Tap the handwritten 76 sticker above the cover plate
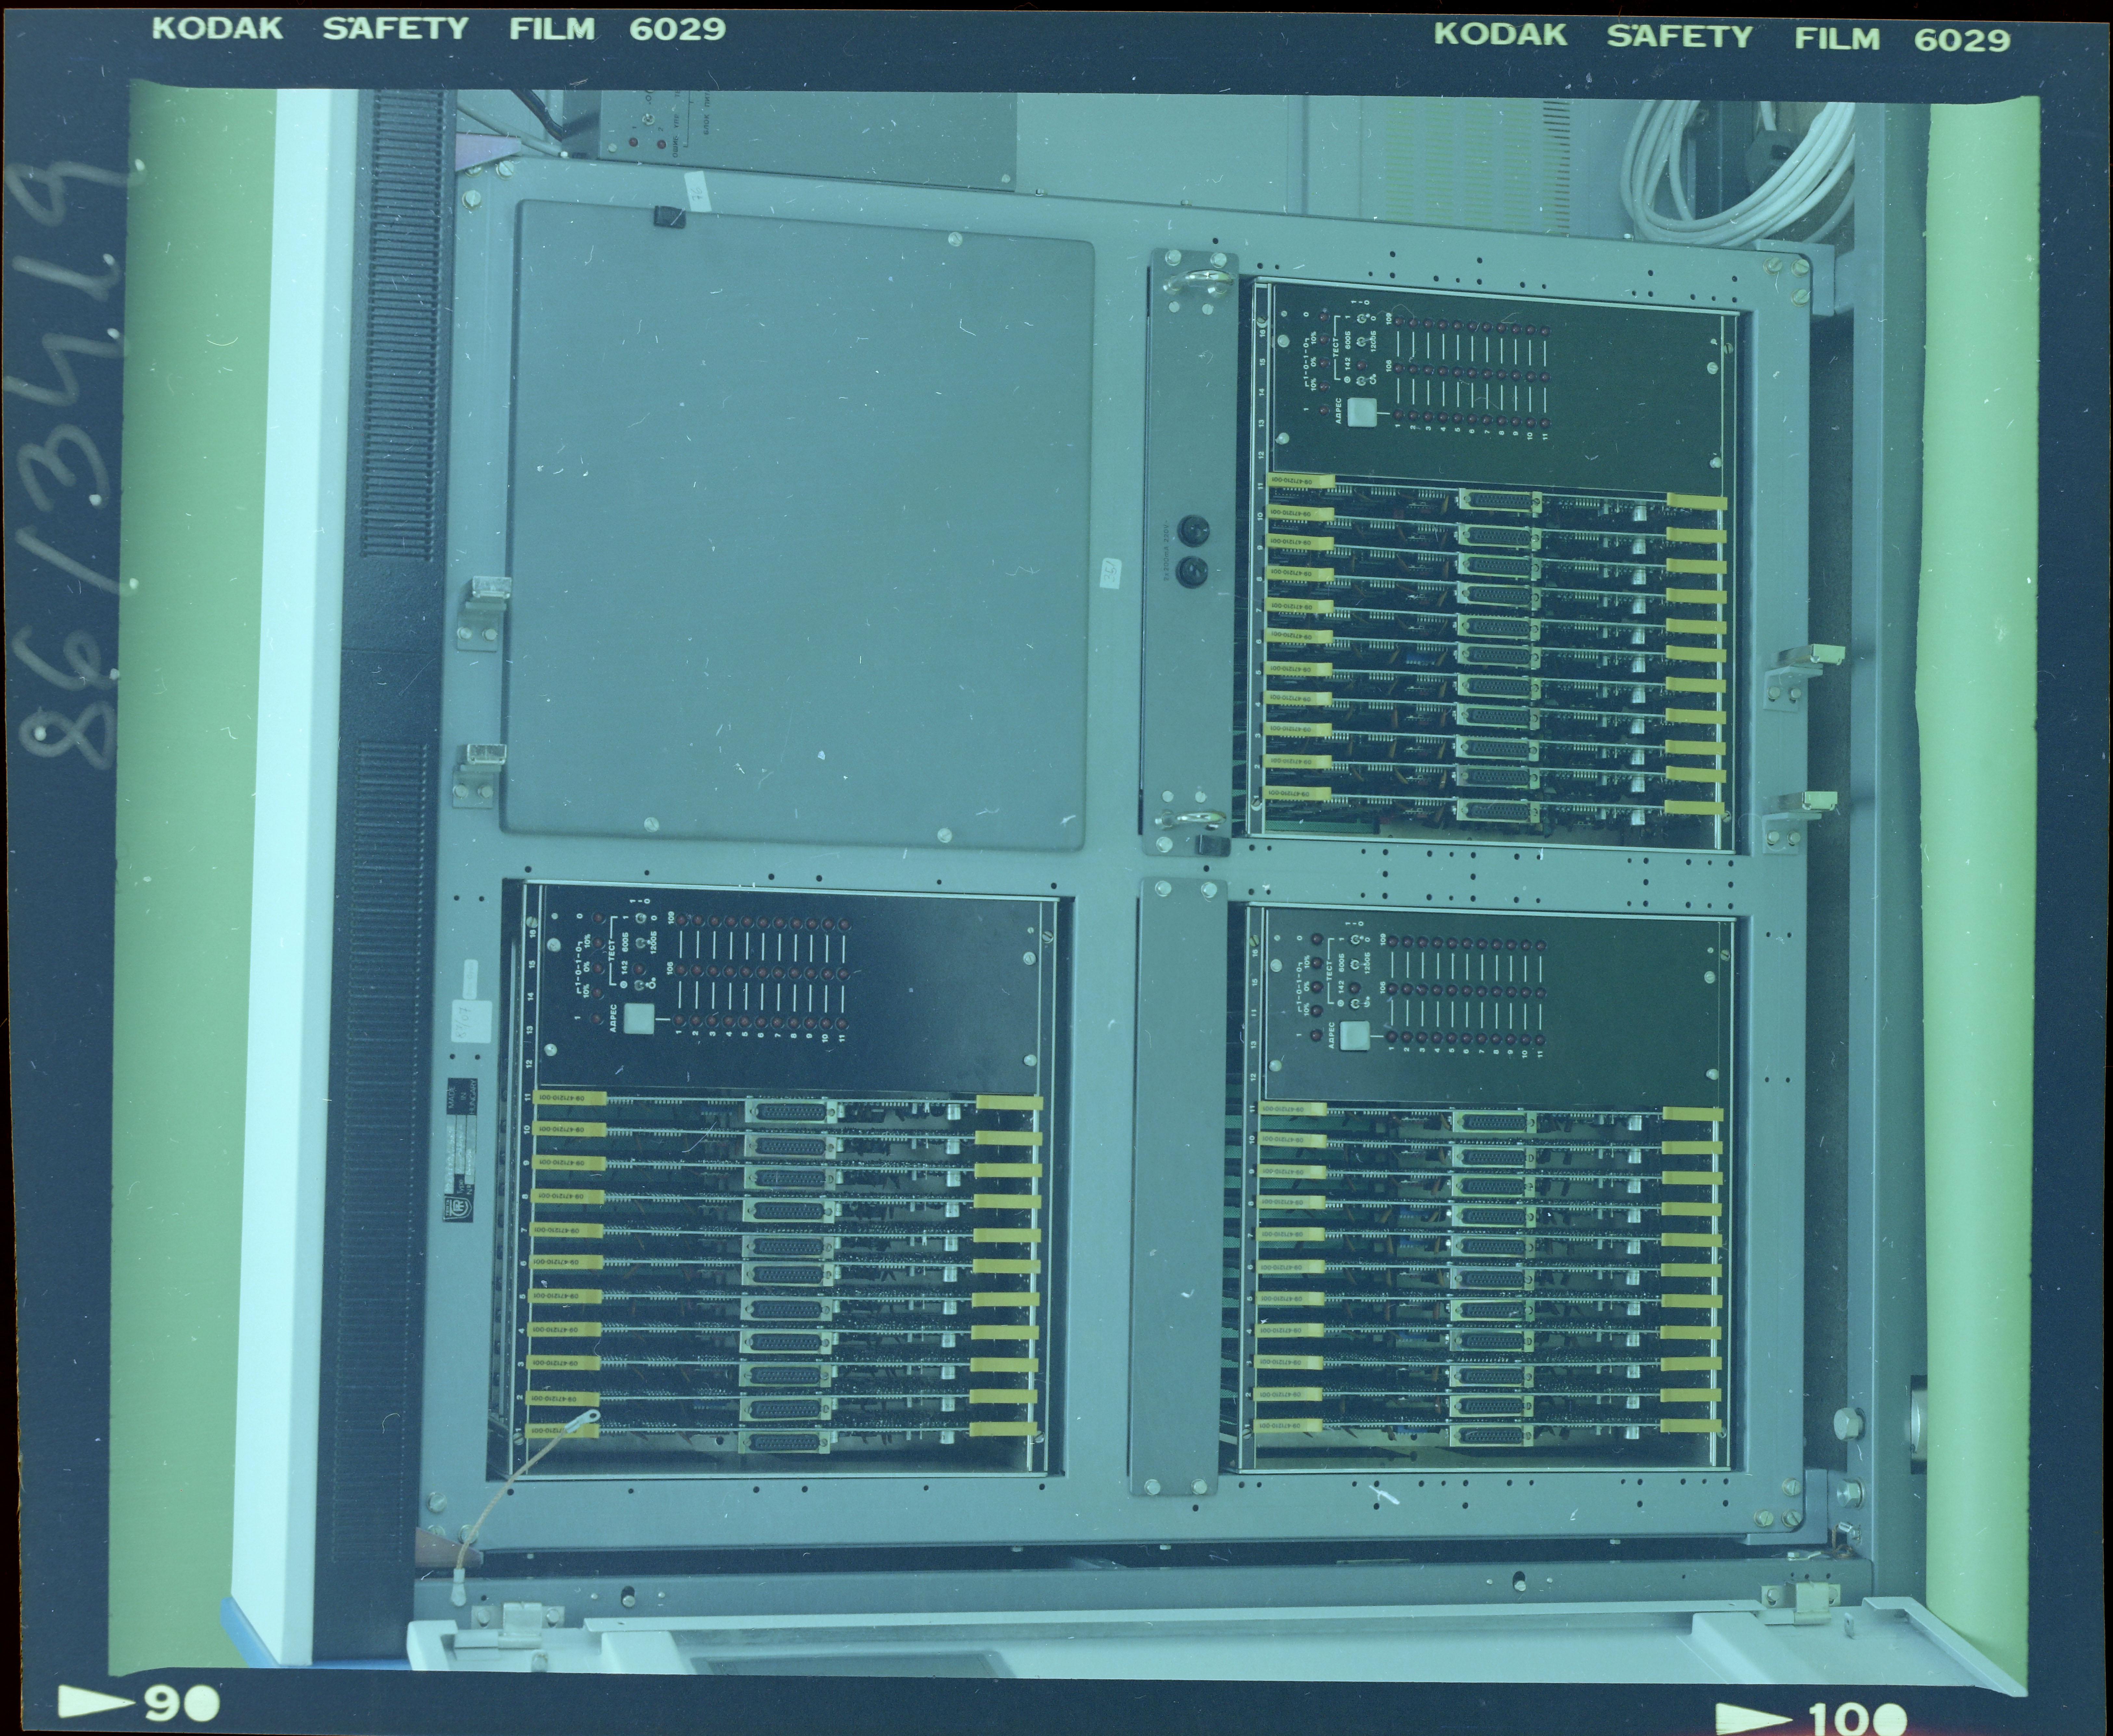 pos(698,191)
